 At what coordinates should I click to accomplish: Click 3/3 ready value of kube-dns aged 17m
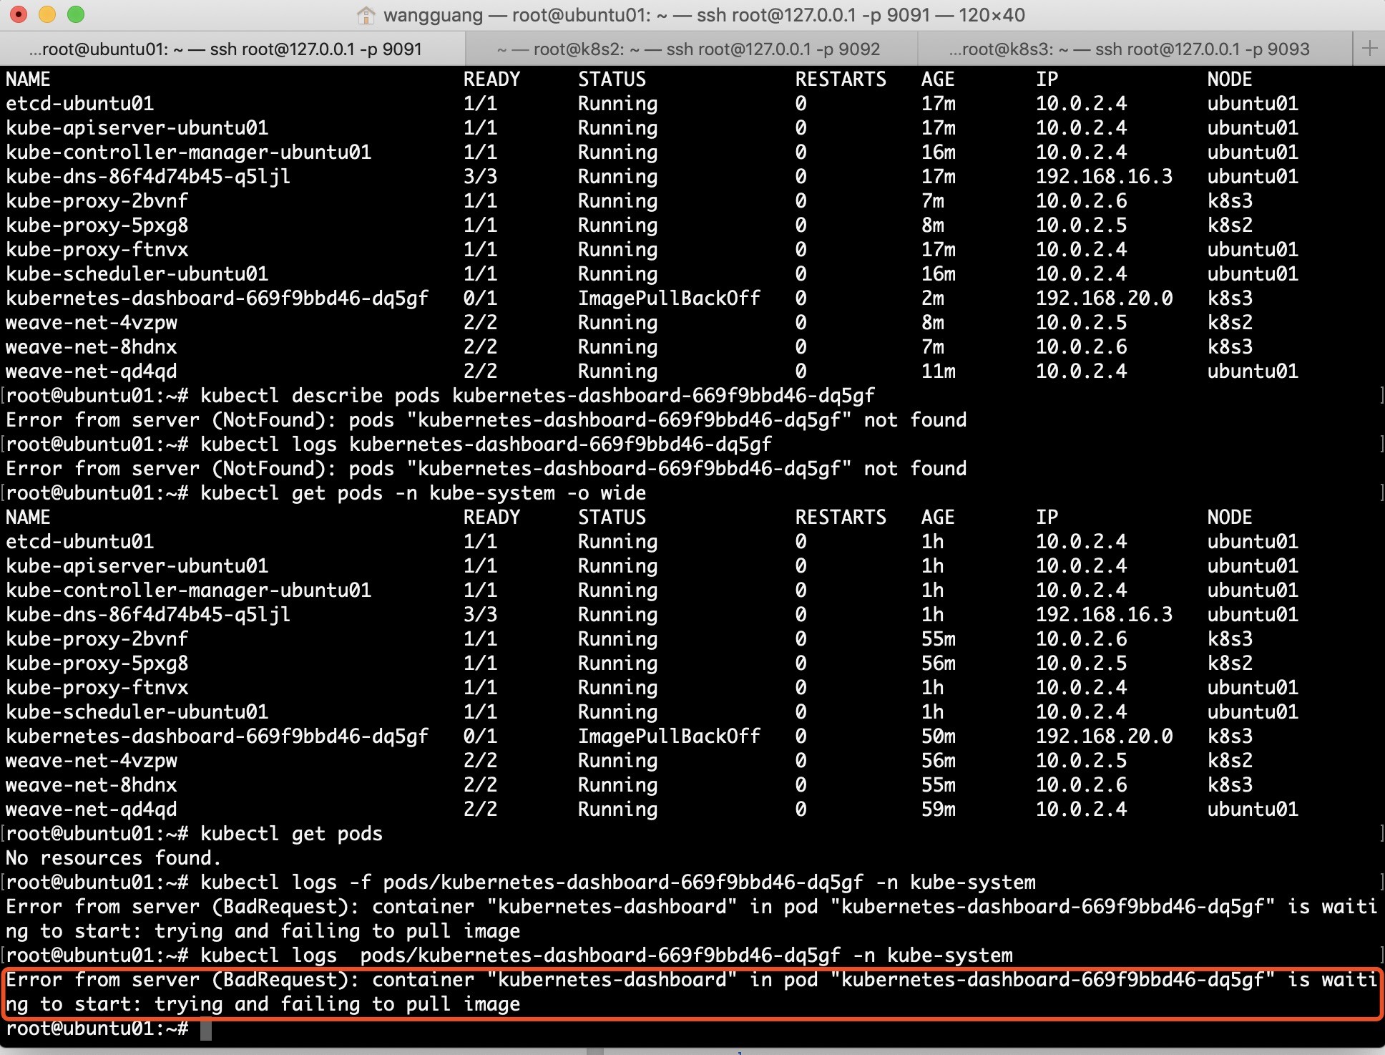point(480,177)
